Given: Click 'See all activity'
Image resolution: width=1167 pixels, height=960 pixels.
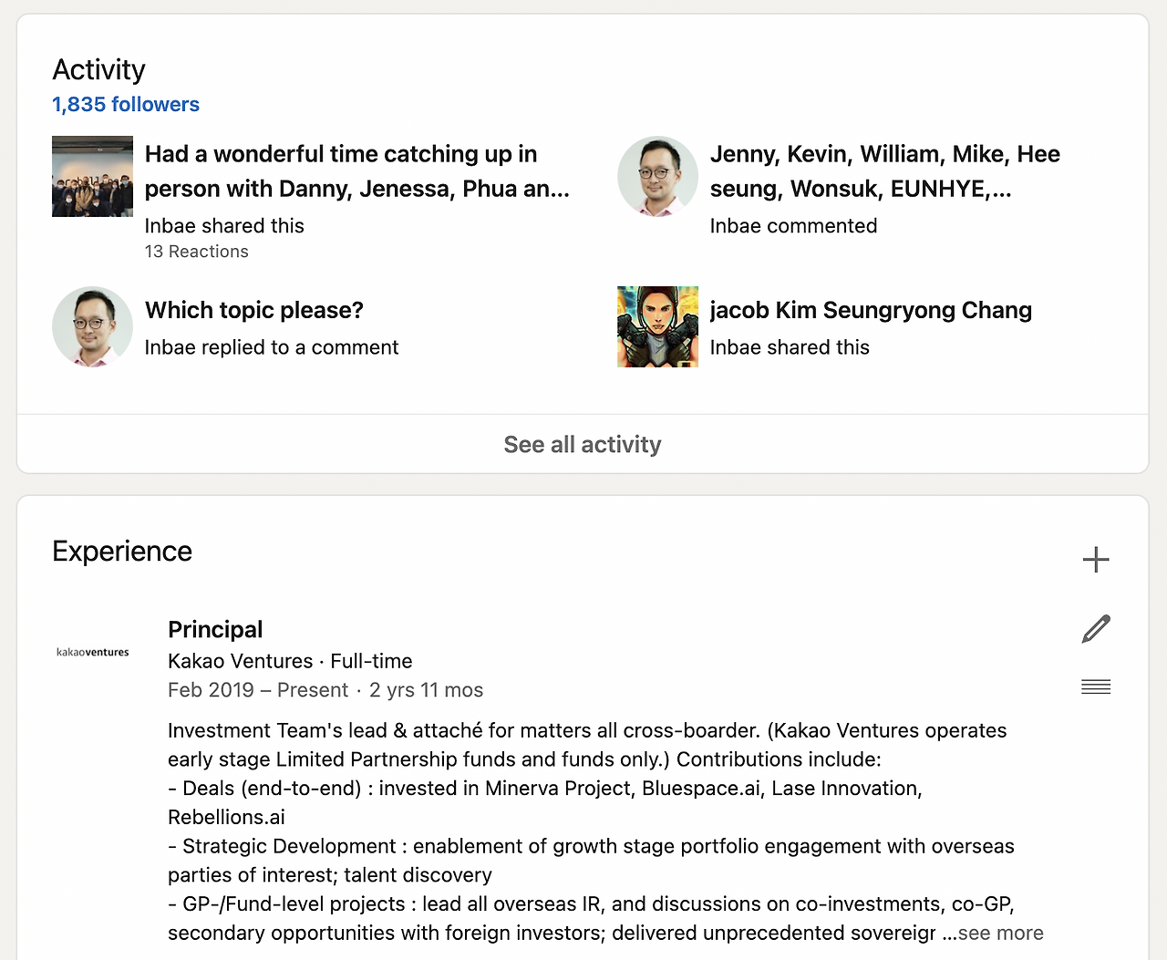Looking at the screenshot, I should click(583, 444).
